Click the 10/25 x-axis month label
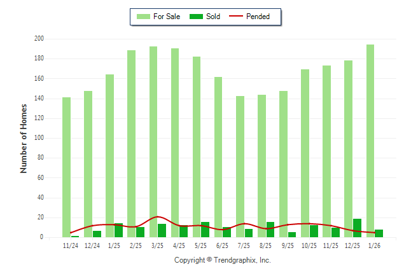The image size is (411, 276). pos(309,245)
